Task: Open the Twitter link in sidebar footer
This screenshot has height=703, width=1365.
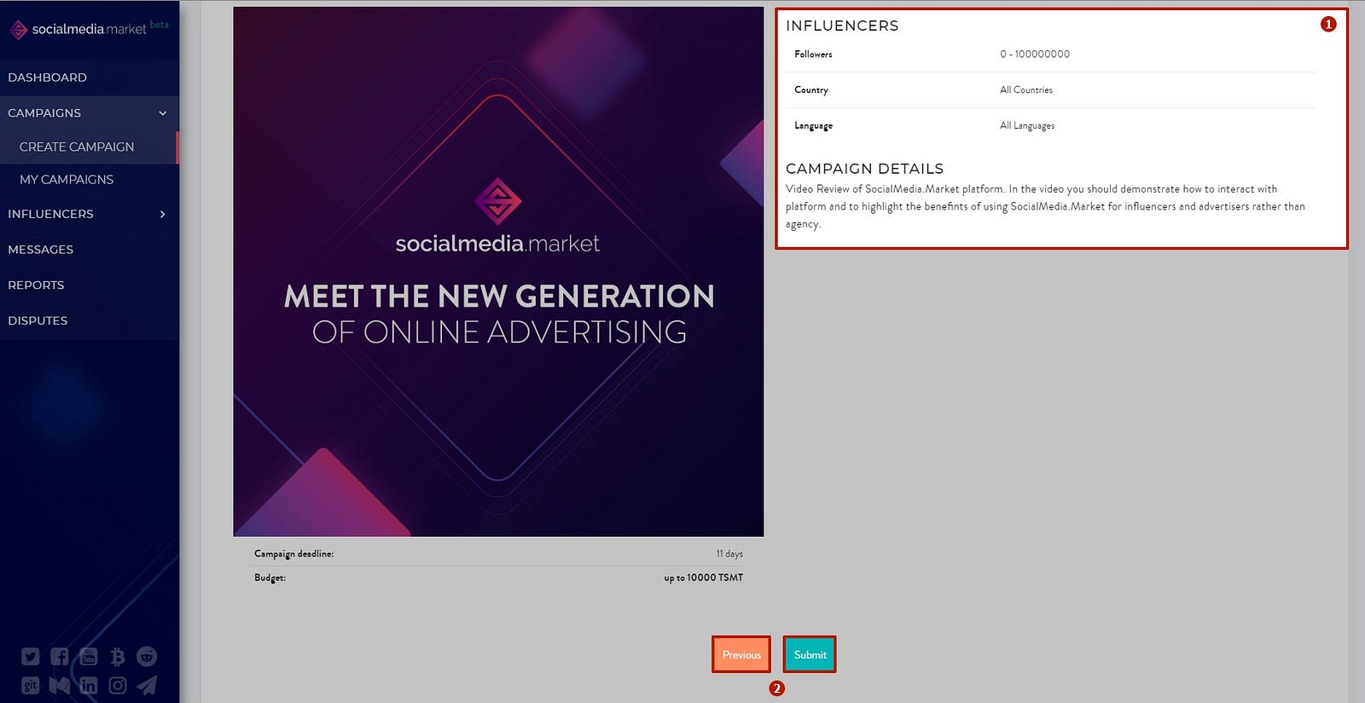Action: (31, 656)
